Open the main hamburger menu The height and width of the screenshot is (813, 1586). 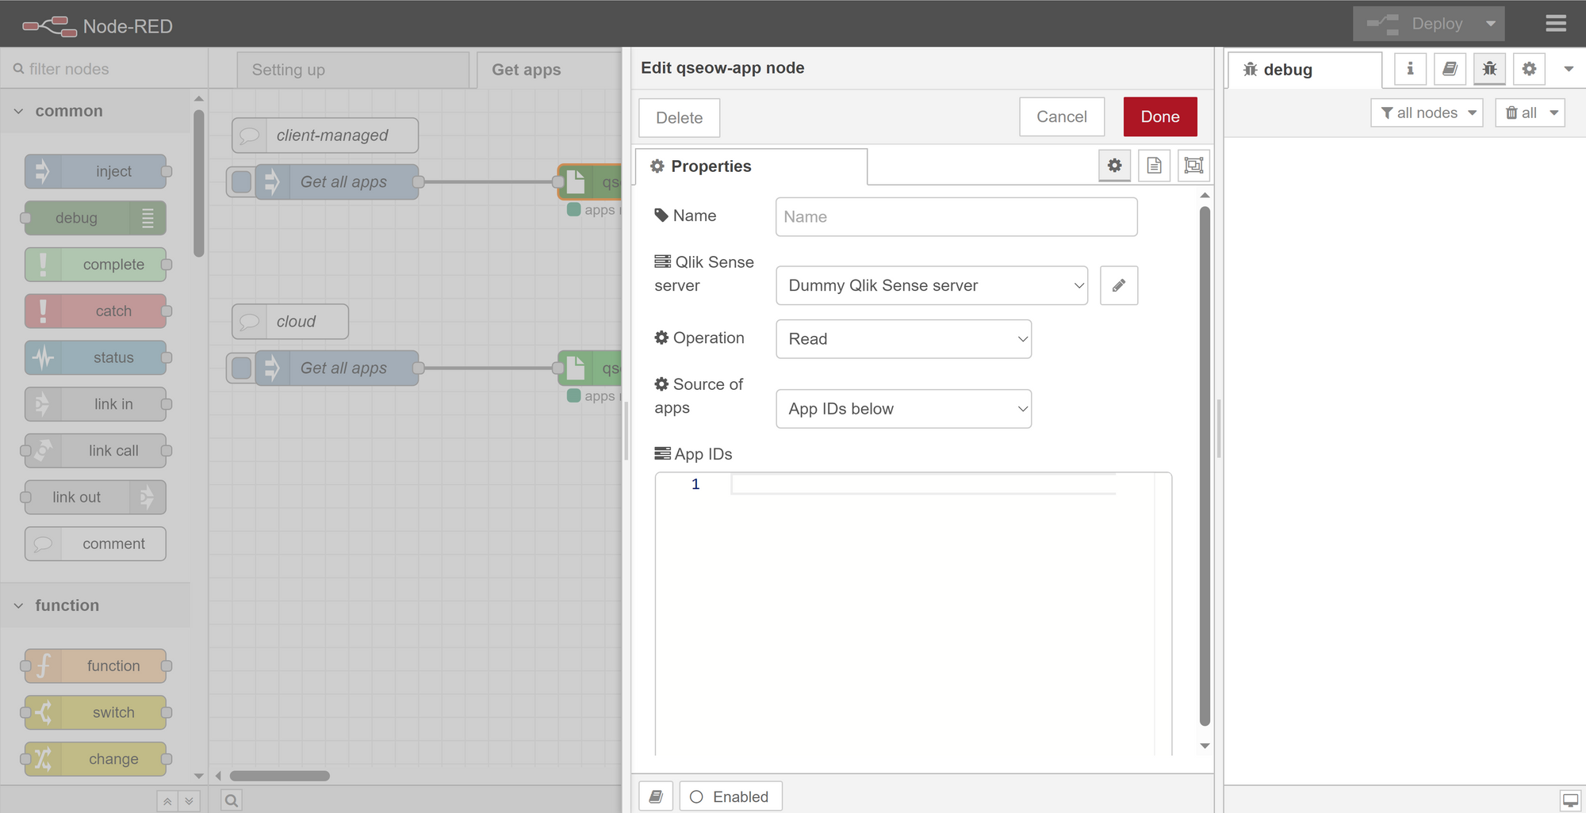(x=1556, y=24)
